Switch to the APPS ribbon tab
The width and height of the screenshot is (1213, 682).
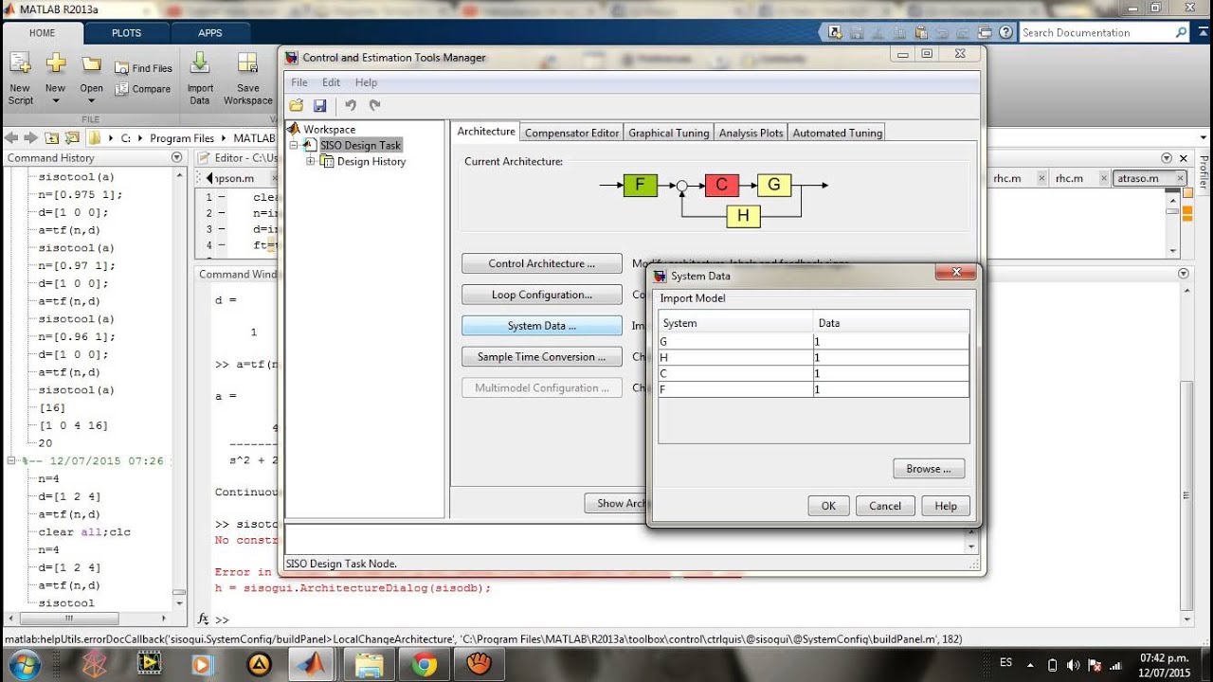click(x=210, y=32)
